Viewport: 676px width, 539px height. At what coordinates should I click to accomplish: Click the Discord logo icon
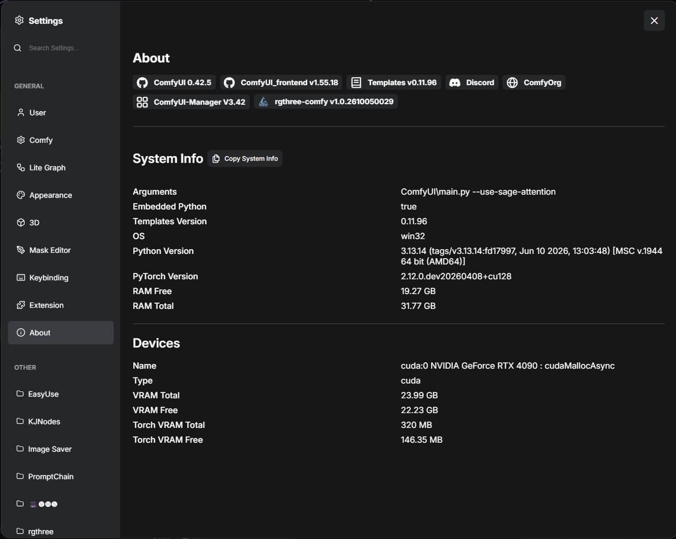point(454,83)
